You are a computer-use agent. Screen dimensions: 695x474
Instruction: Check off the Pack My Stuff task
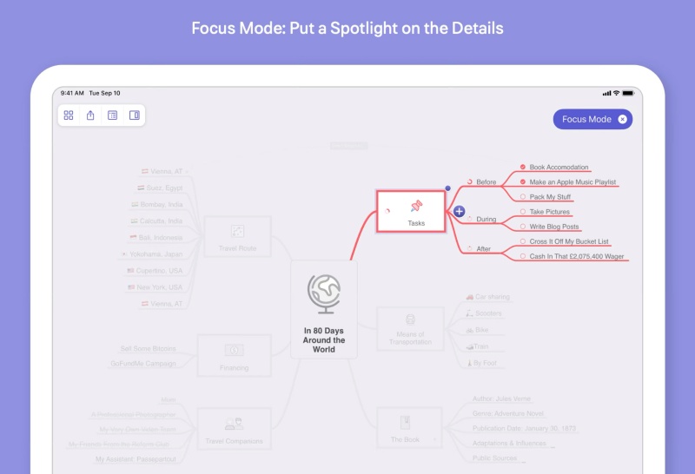(x=523, y=197)
